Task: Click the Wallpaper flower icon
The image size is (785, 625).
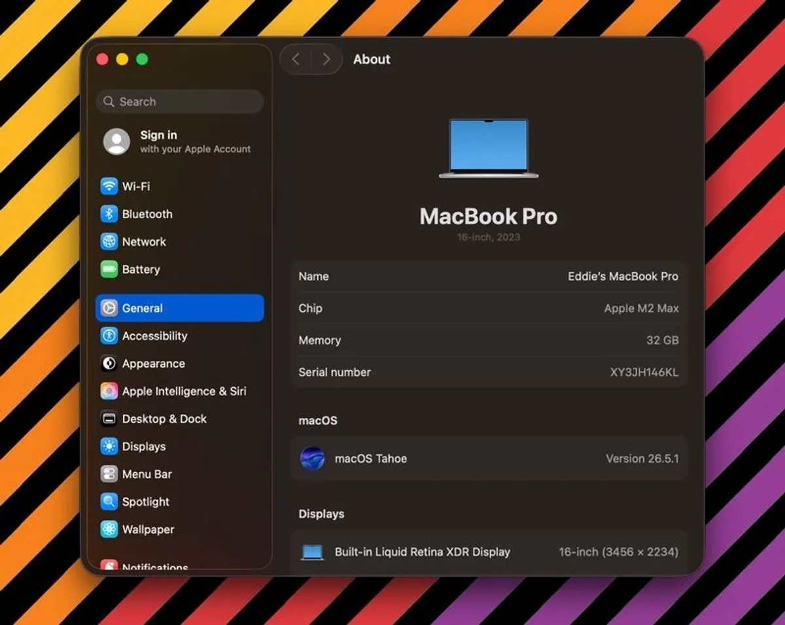Action: (x=109, y=530)
